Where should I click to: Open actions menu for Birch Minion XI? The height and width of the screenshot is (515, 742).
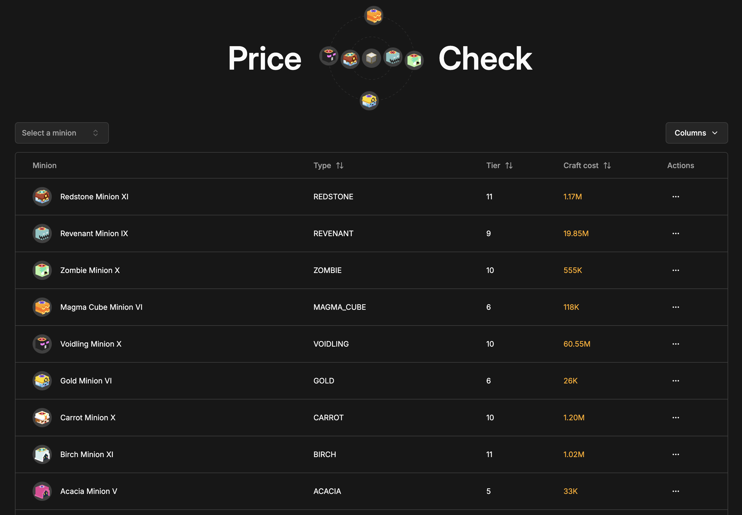[x=676, y=454]
